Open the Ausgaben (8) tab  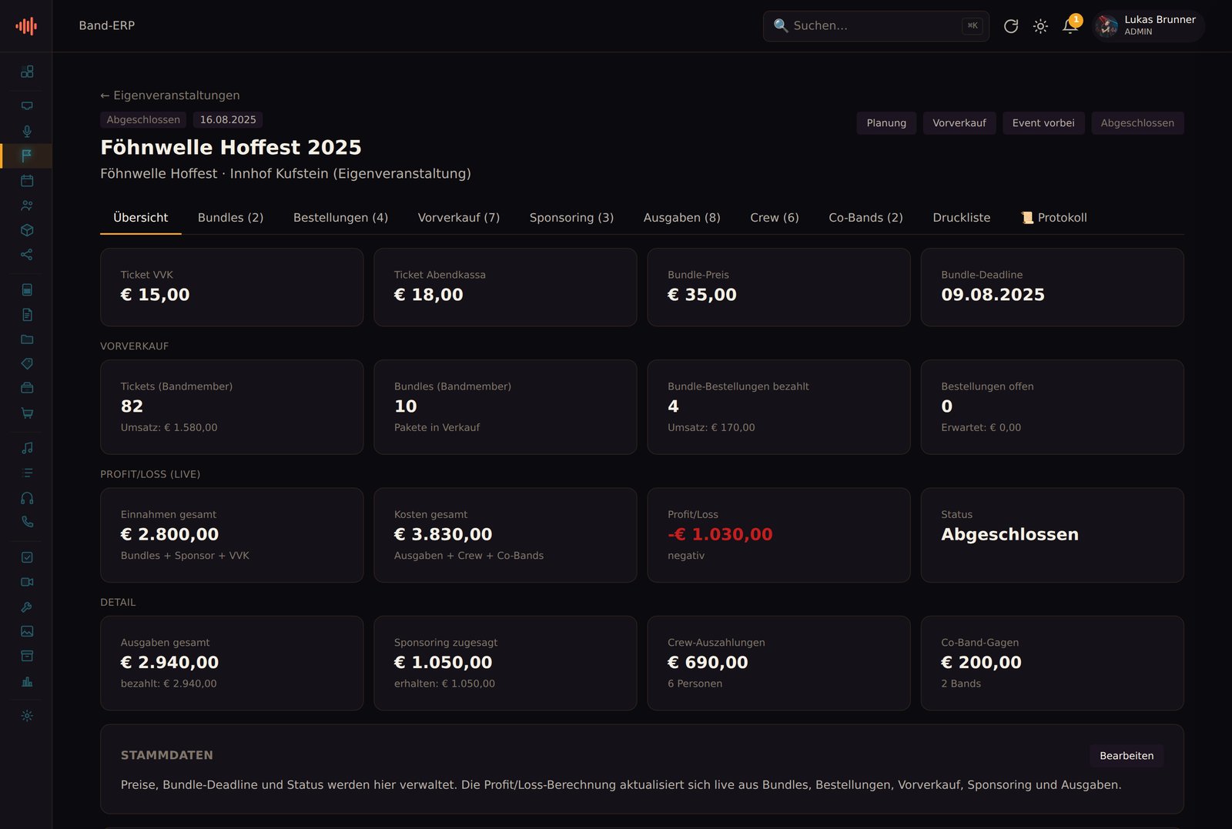(682, 218)
